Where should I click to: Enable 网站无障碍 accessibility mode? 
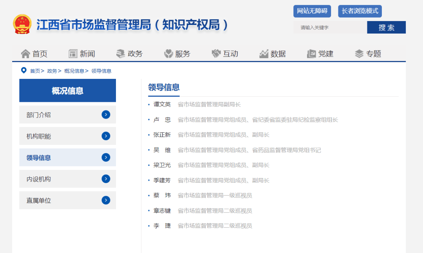click(312, 11)
